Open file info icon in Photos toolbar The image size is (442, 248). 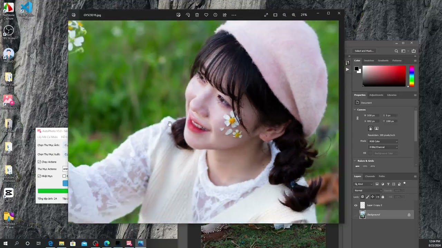[x=215, y=15]
